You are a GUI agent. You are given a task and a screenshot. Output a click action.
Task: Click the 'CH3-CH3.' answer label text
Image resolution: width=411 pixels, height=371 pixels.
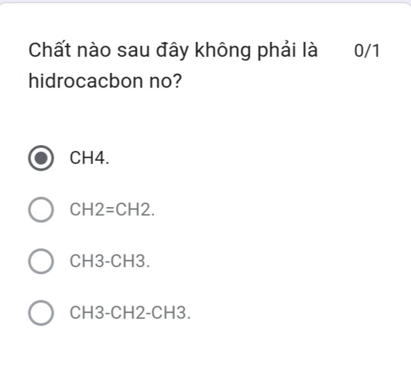(110, 261)
